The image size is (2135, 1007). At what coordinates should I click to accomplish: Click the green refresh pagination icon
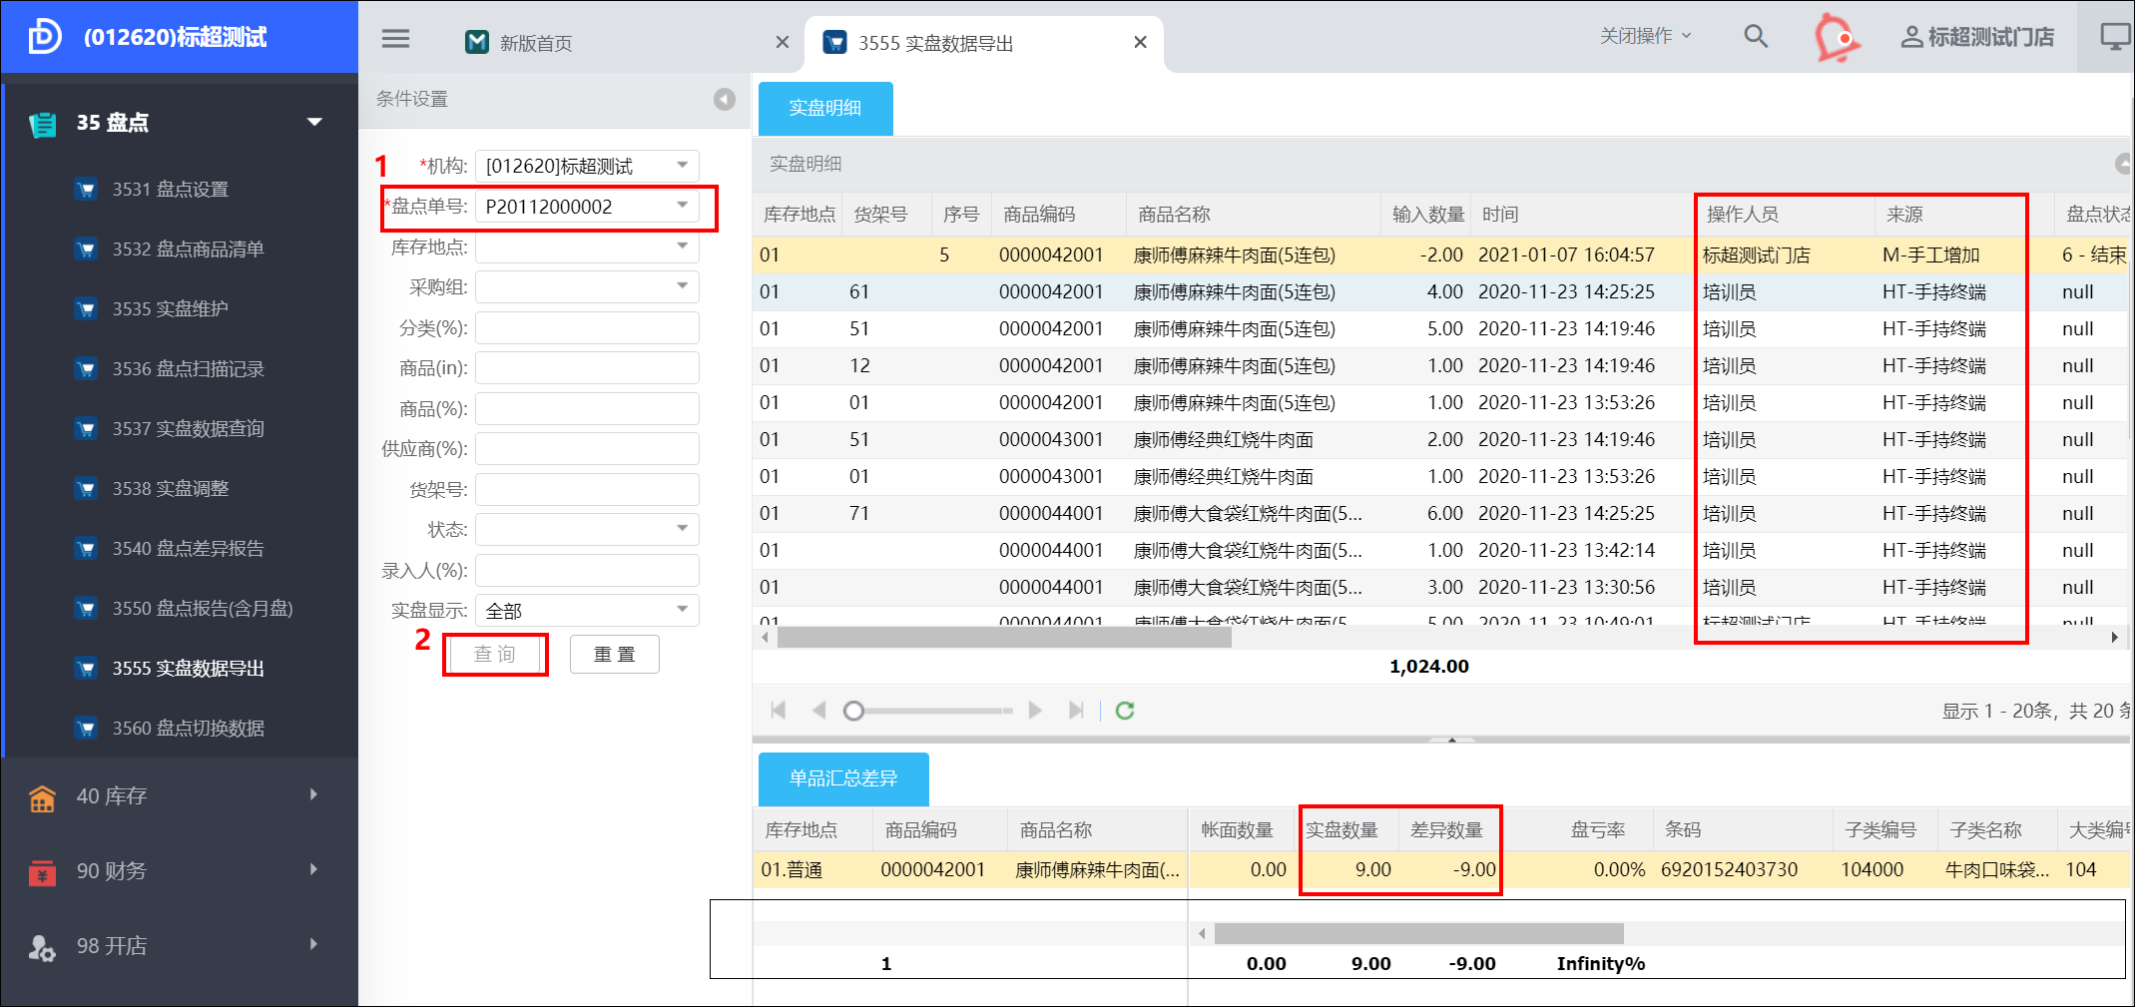tap(1125, 711)
